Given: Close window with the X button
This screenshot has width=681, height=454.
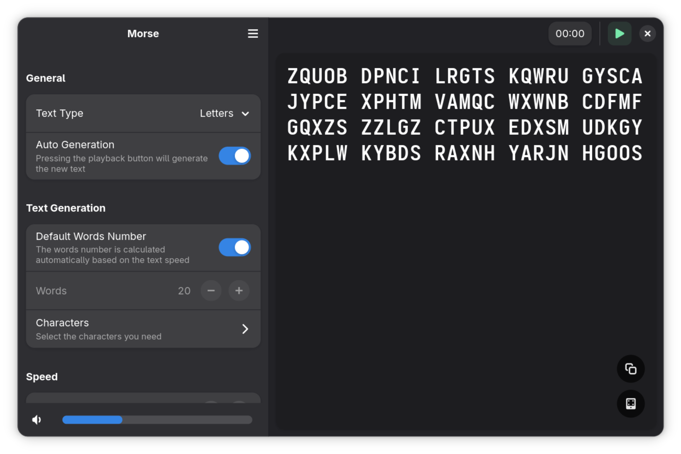Looking at the screenshot, I should pyautogui.click(x=647, y=34).
